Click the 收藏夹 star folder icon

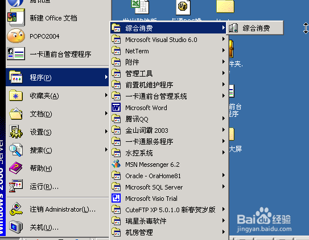(x=16, y=95)
